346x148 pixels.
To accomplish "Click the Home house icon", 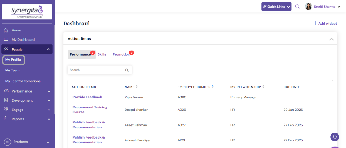I will pos(6,30).
